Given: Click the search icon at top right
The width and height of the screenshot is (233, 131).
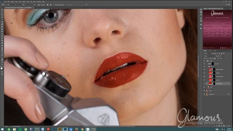Looking at the screenshot, I should (226, 5).
